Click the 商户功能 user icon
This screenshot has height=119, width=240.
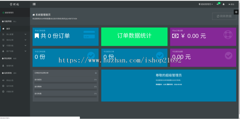pyautogui.click(x=3, y=51)
